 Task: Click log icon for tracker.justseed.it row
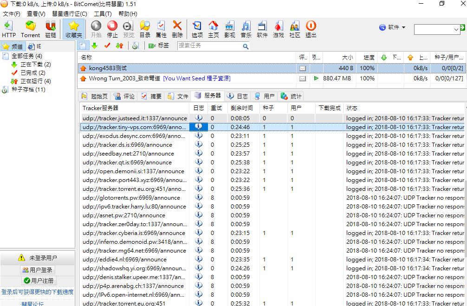tap(199, 118)
